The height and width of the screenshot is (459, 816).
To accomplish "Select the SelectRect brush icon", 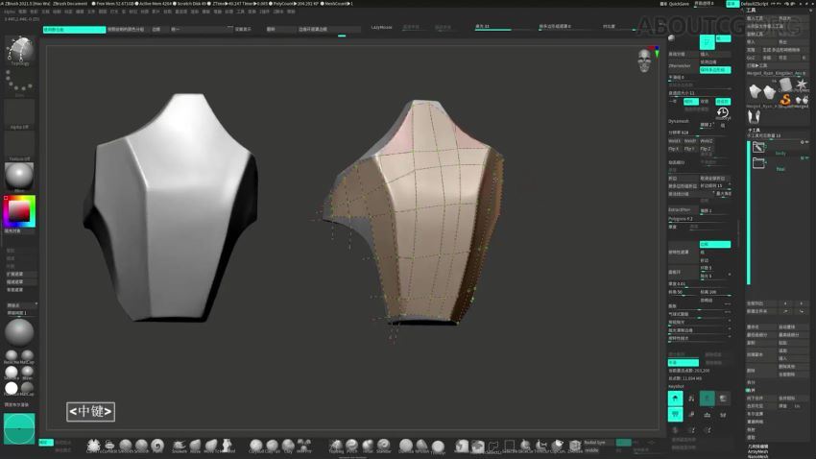I will (509, 446).
